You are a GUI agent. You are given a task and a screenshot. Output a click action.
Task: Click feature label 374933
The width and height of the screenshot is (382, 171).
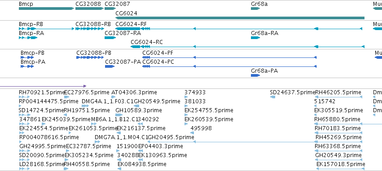click(x=195, y=92)
